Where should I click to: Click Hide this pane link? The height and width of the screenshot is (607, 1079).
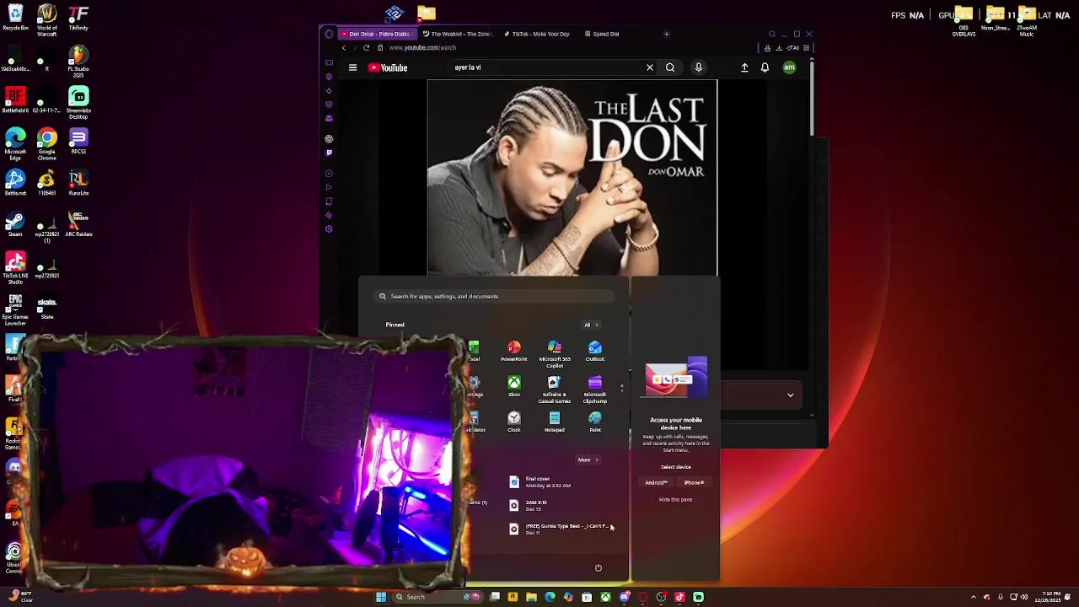[x=675, y=500]
